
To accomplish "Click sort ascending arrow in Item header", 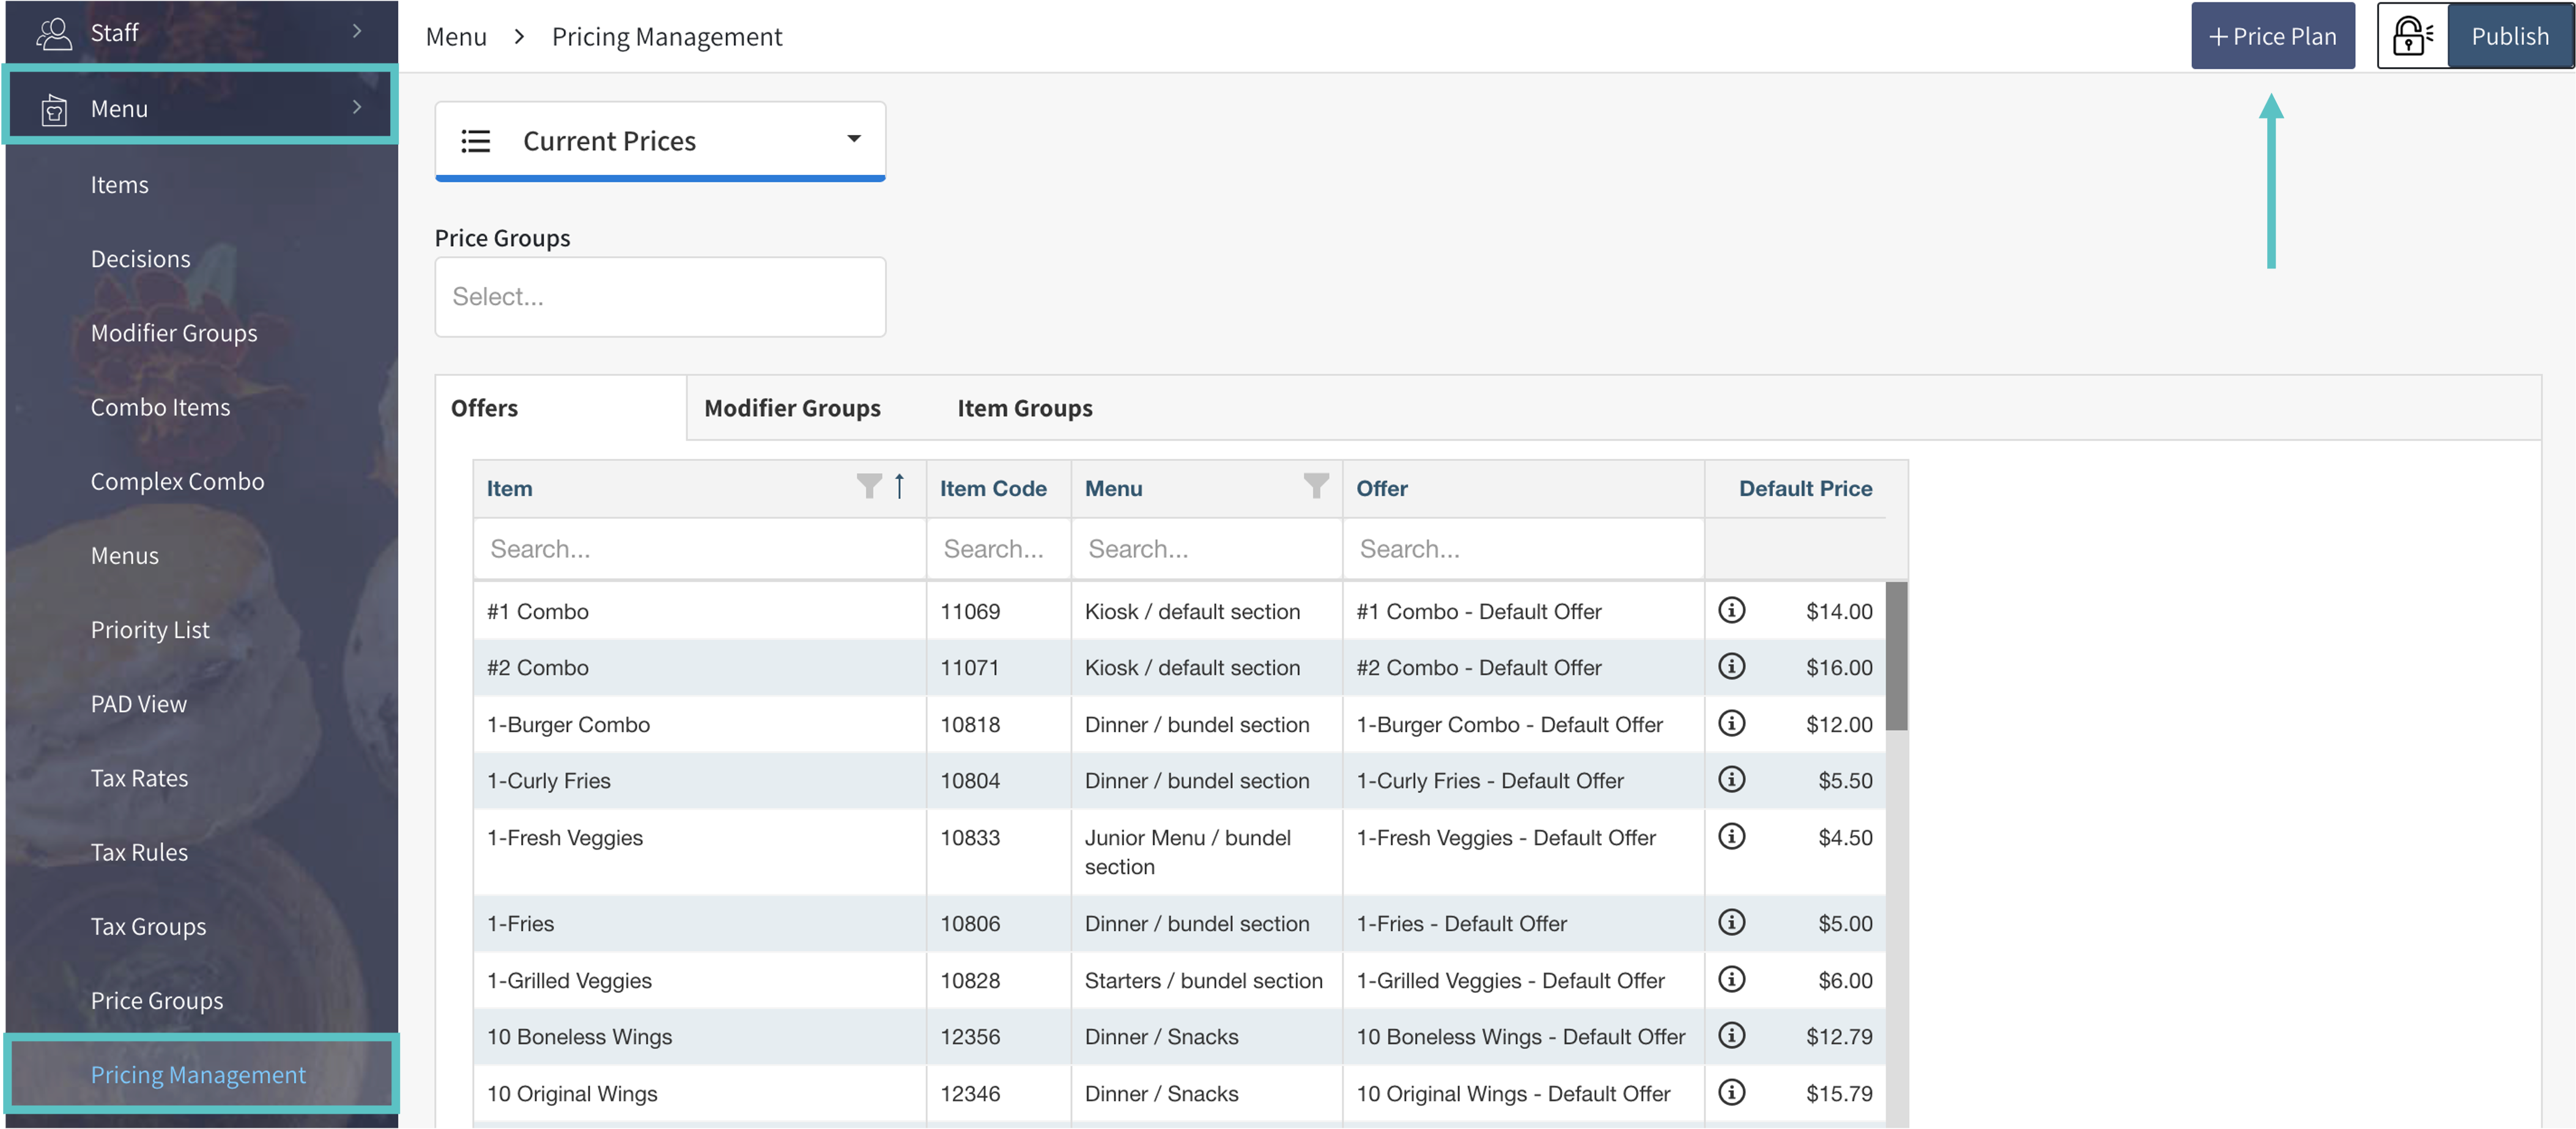I will point(899,487).
